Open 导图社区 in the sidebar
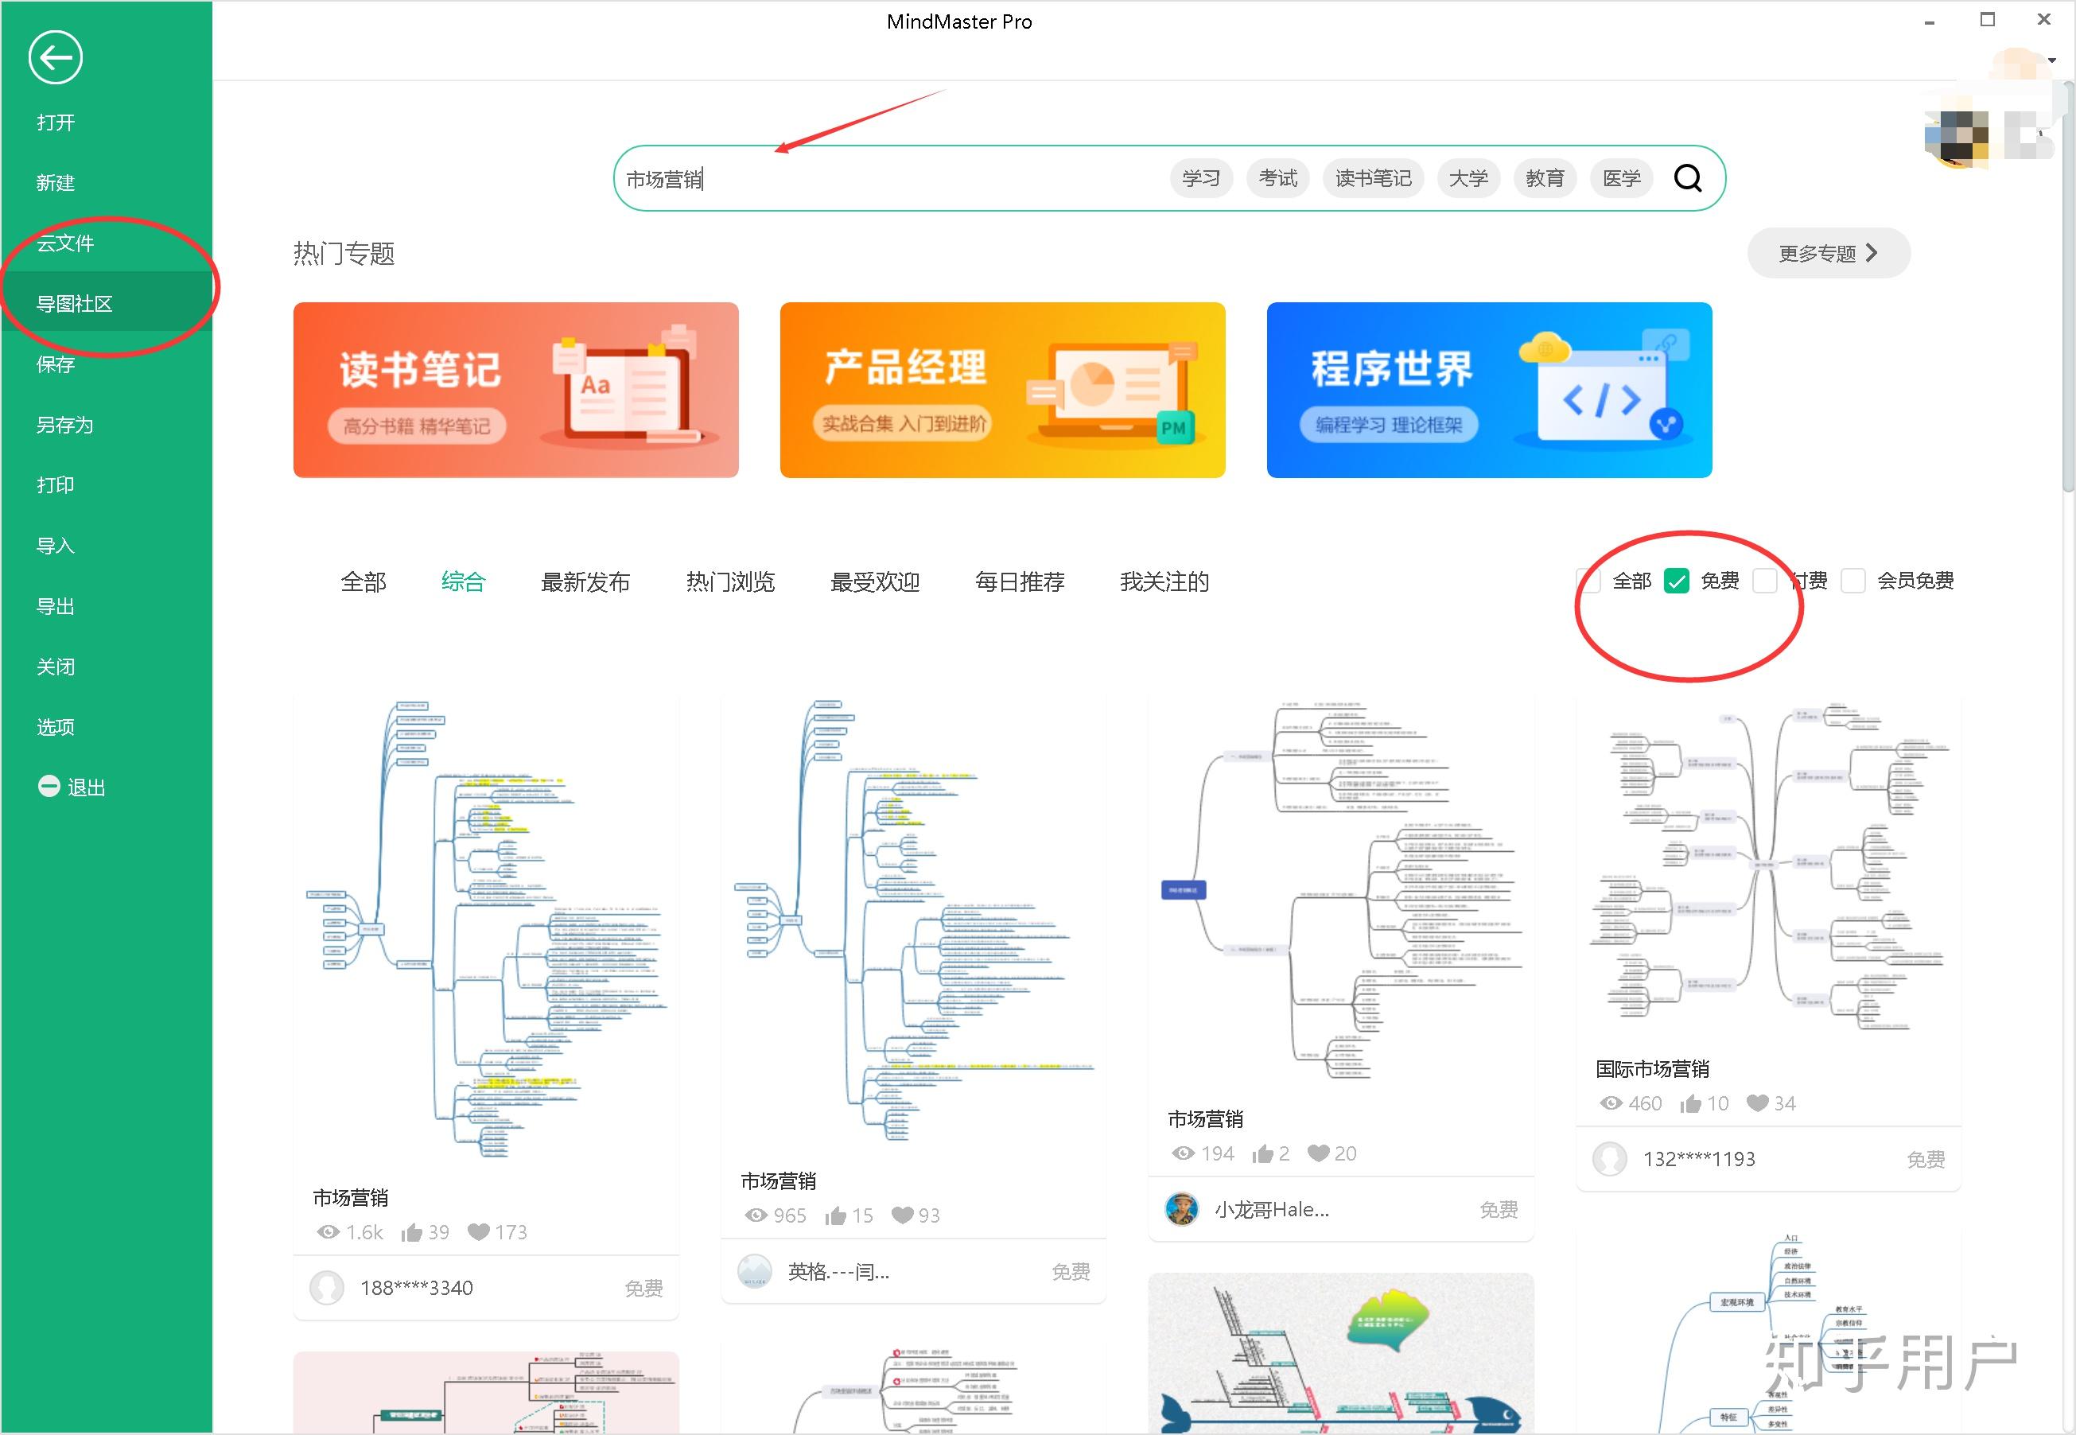This screenshot has width=2076, height=1435. coord(75,304)
